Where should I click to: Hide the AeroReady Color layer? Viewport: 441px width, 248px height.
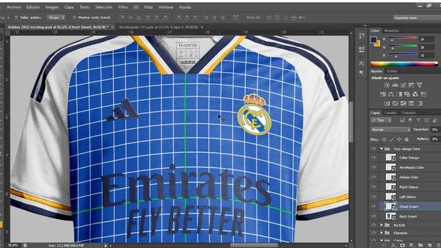point(373,167)
